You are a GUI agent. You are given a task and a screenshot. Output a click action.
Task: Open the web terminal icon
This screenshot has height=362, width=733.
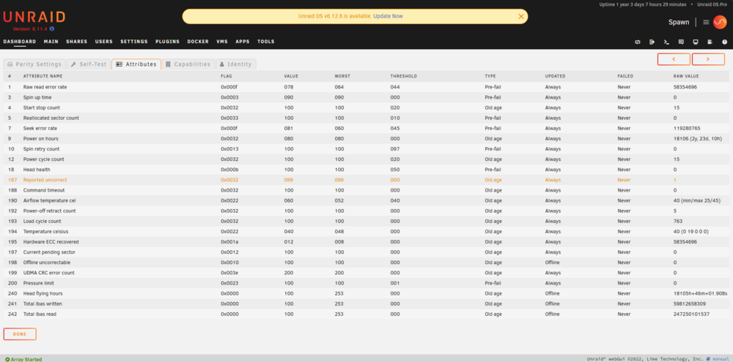(x=666, y=42)
